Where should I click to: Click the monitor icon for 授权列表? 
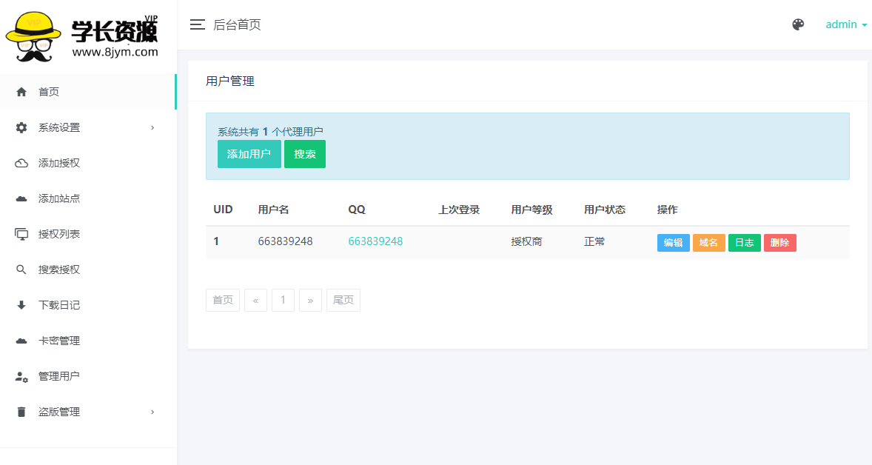click(21, 234)
